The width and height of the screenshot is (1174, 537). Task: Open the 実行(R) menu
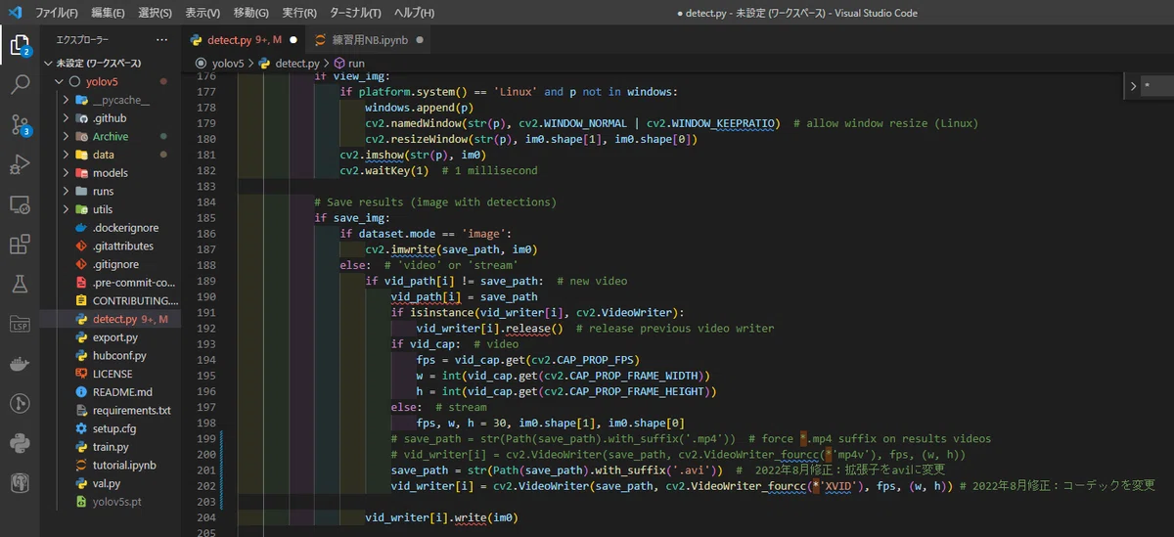coord(299,13)
